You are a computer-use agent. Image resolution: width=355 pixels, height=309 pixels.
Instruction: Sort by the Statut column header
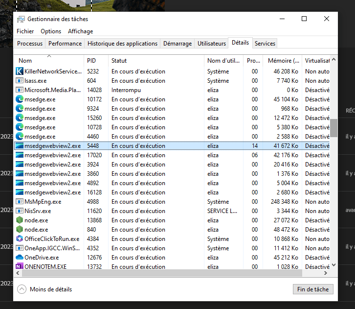156,61
